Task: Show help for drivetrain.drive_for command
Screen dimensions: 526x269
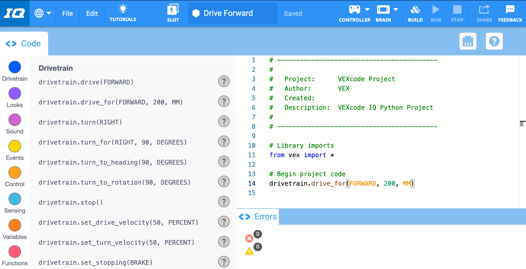Action: 224,101
